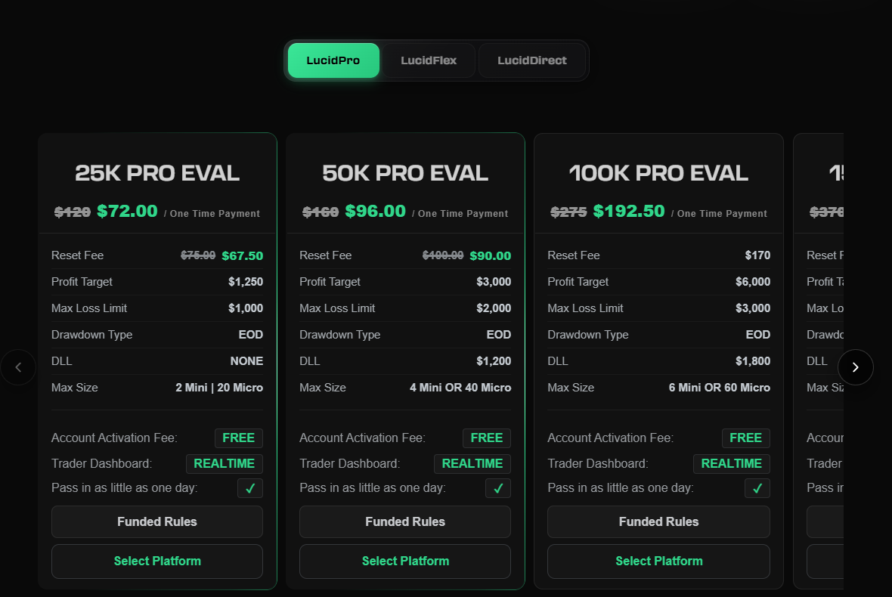The height and width of the screenshot is (597, 892).
Task: Open Funded Rules for 25K Pro Eval
Action: (x=156, y=521)
